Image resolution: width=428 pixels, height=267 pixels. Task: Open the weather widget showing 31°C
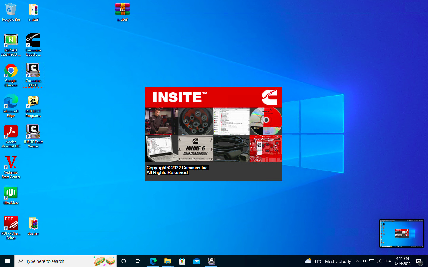point(328,261)
